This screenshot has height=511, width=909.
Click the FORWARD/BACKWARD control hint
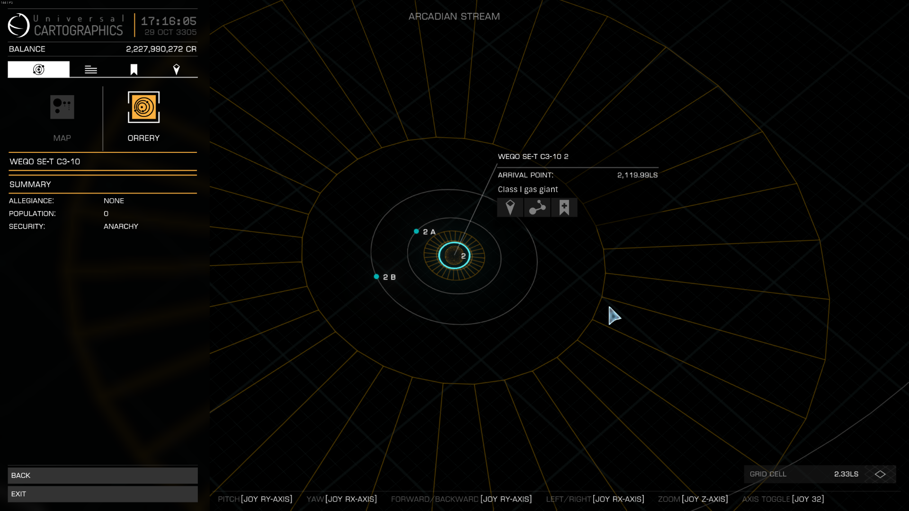coord(462,499)
